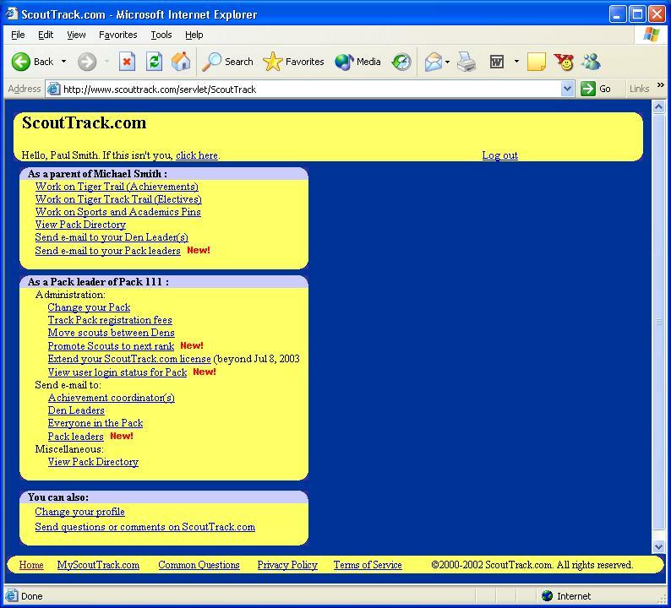Print the page with the printer icon
The image size is (671, 608).
click(466, 62)
